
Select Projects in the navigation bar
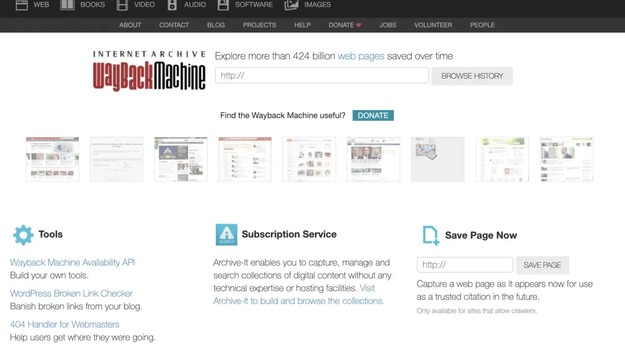pyautogui.click(x=260, y=25)
